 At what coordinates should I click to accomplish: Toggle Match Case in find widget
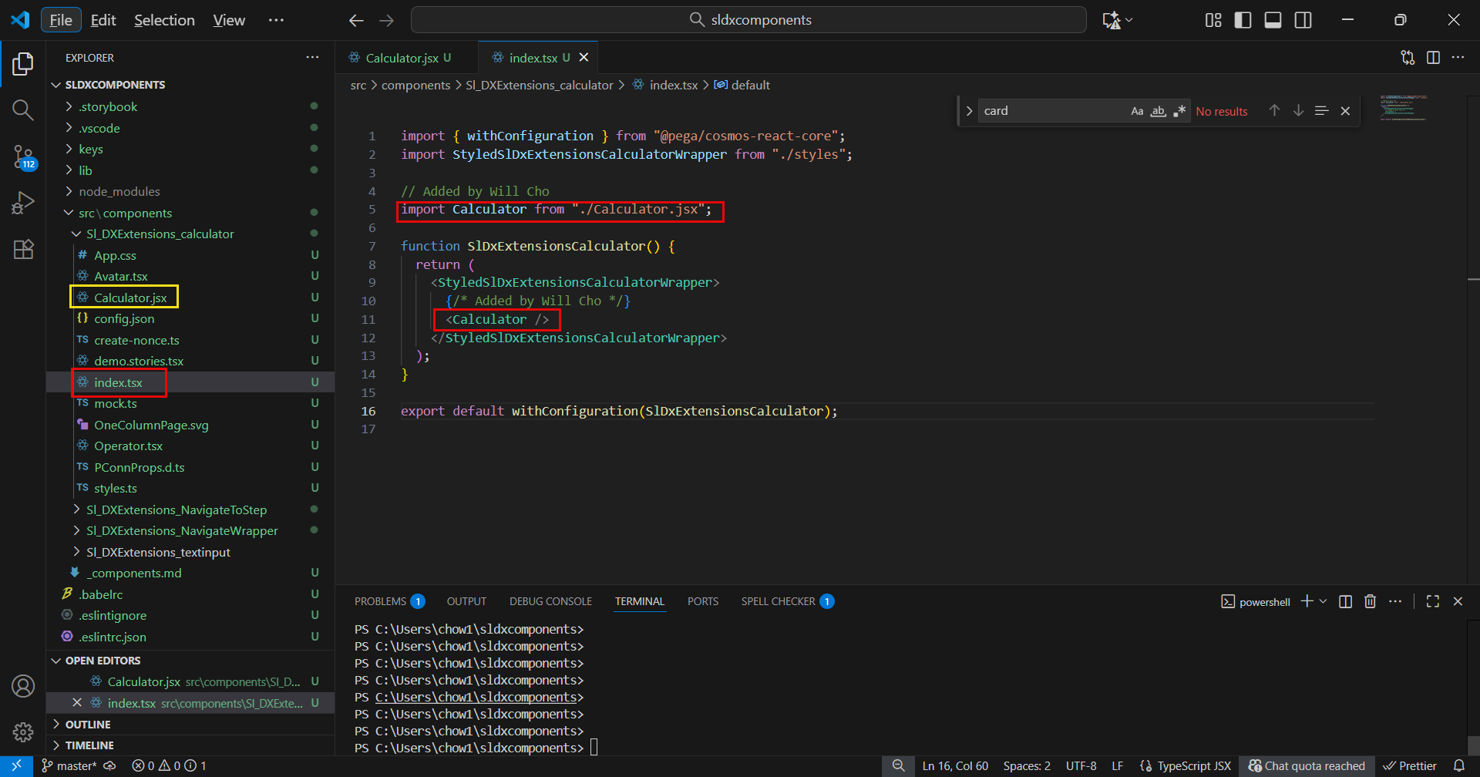point(1137,111)
